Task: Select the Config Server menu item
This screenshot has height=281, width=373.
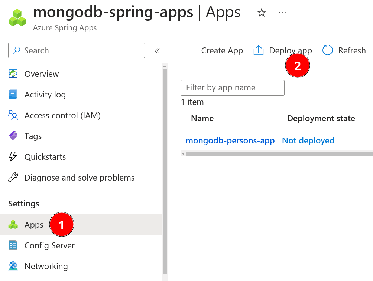Action: coord(49,245)
